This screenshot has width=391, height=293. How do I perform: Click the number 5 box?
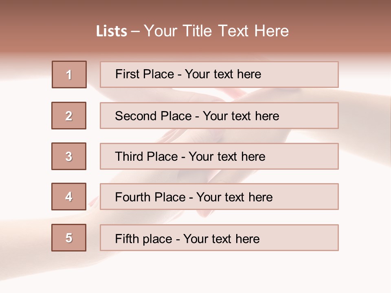coord(69,238)
